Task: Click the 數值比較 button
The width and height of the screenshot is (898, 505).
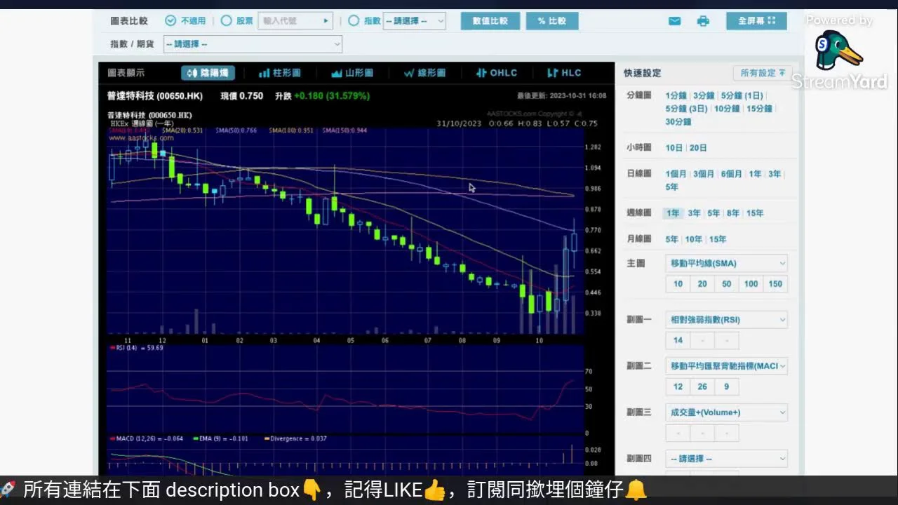Action: click(490, 21)
